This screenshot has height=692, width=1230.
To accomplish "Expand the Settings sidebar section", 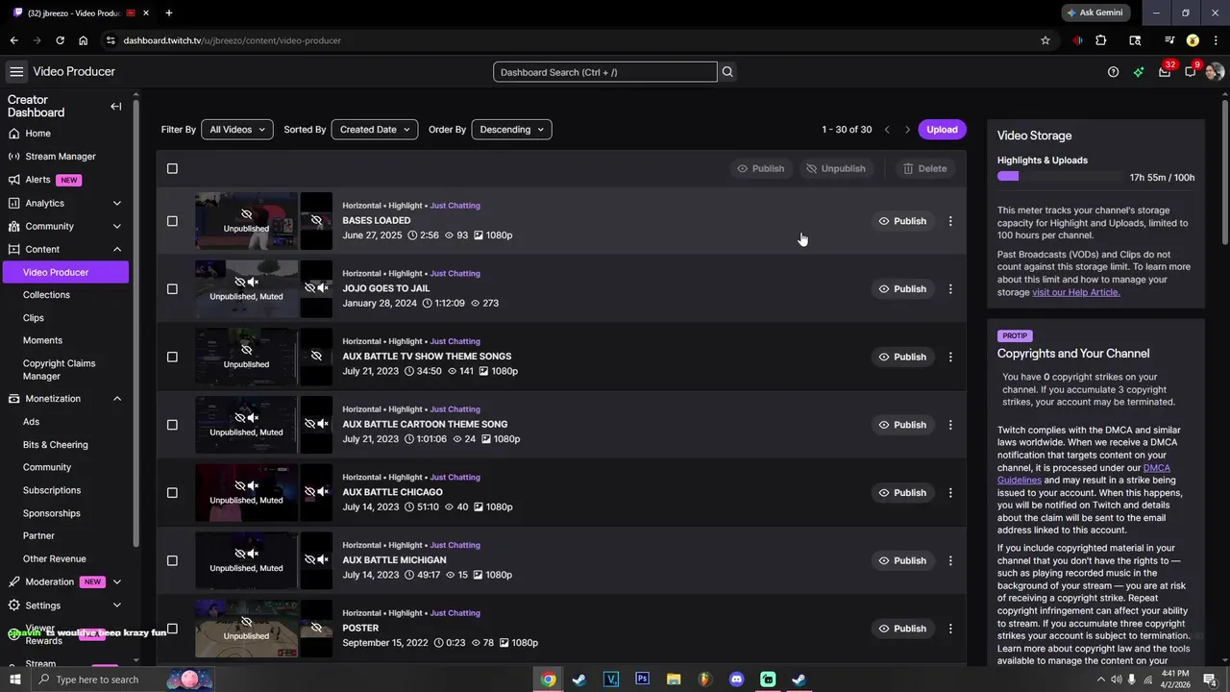I will [117, 605].
